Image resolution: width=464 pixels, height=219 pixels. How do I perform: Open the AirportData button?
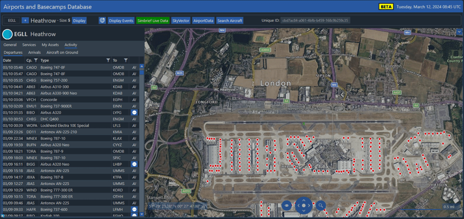(x=203, y=21)
